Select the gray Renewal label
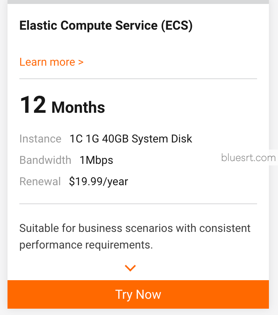The image size is (278, 315). pyautogui.click(x=40, y=182)
